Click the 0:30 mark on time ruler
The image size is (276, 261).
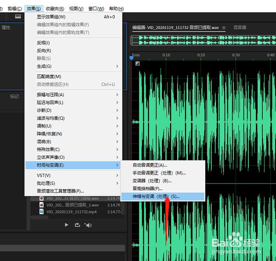(236, 55)
